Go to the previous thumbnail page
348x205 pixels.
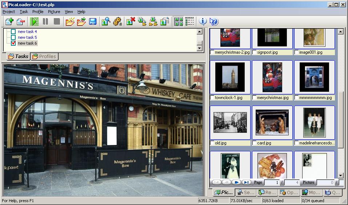[x=227, y=182]
